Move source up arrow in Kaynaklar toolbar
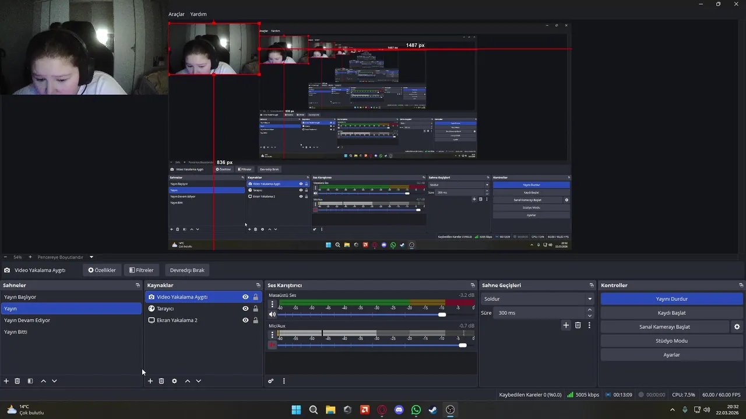This screenshot has width=746, height=419. click(188, 381)
